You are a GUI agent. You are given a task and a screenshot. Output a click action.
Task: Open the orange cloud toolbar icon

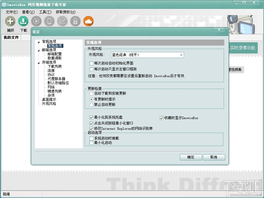pos(88,21)
